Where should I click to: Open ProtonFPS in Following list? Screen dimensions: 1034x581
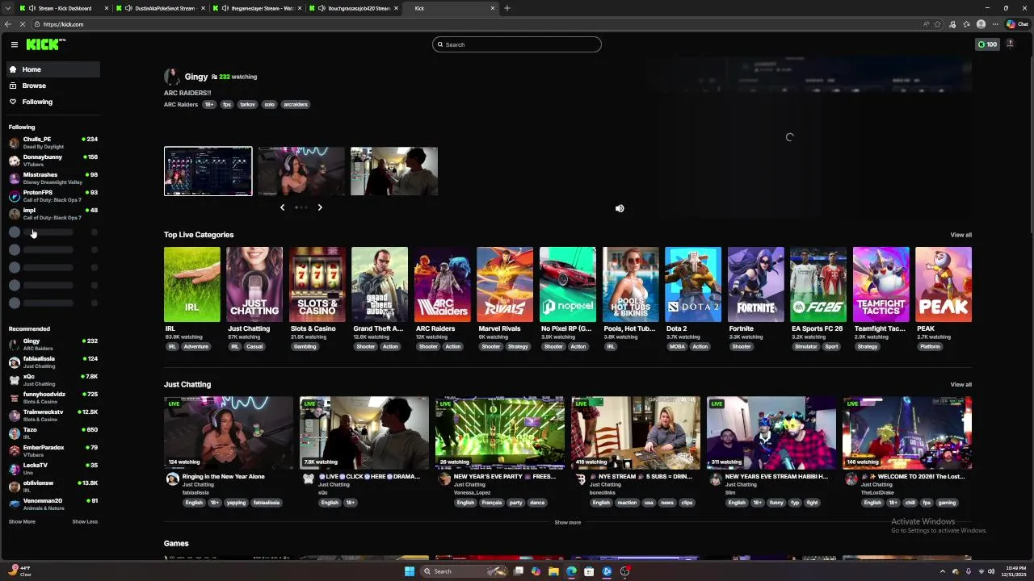53,196
